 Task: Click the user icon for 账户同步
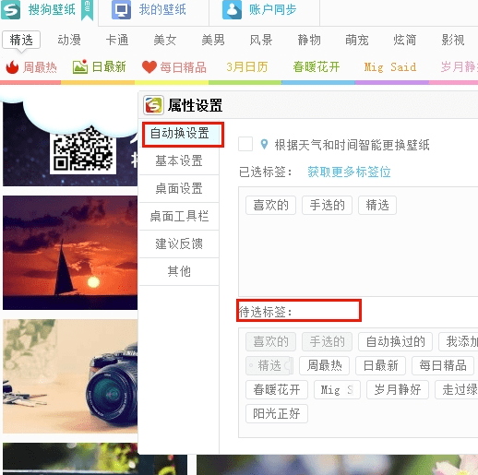[x=232, y=10]
